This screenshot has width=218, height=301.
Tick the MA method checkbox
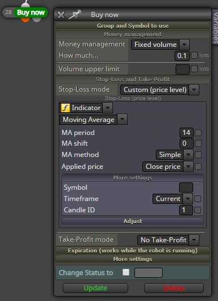(198, 155)
